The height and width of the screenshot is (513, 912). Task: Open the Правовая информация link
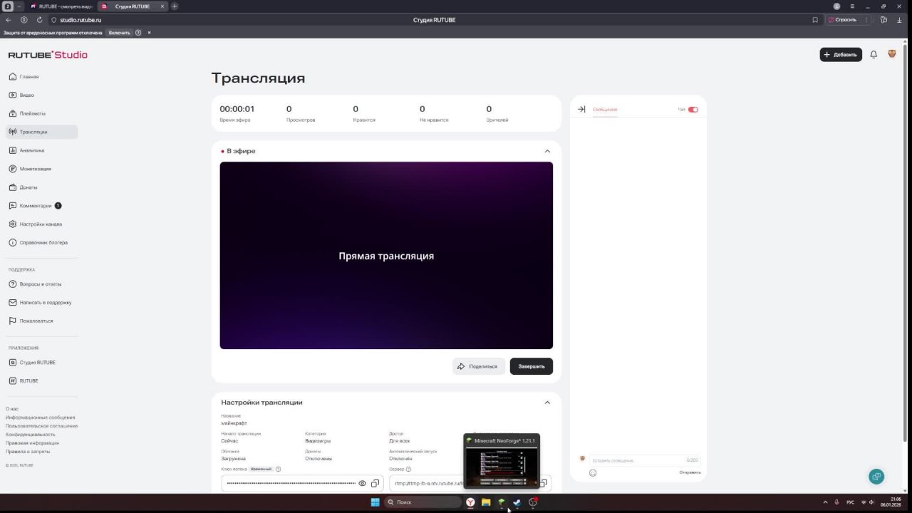pos(32,443)
